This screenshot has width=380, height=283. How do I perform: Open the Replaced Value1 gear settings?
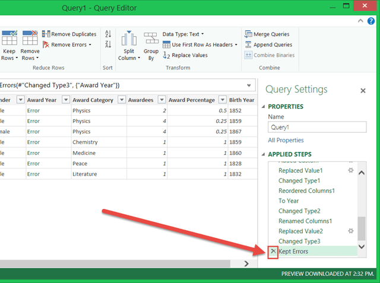[350, 170]
